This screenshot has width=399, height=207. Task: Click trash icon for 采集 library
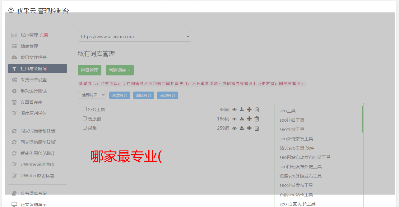[257, 128]
